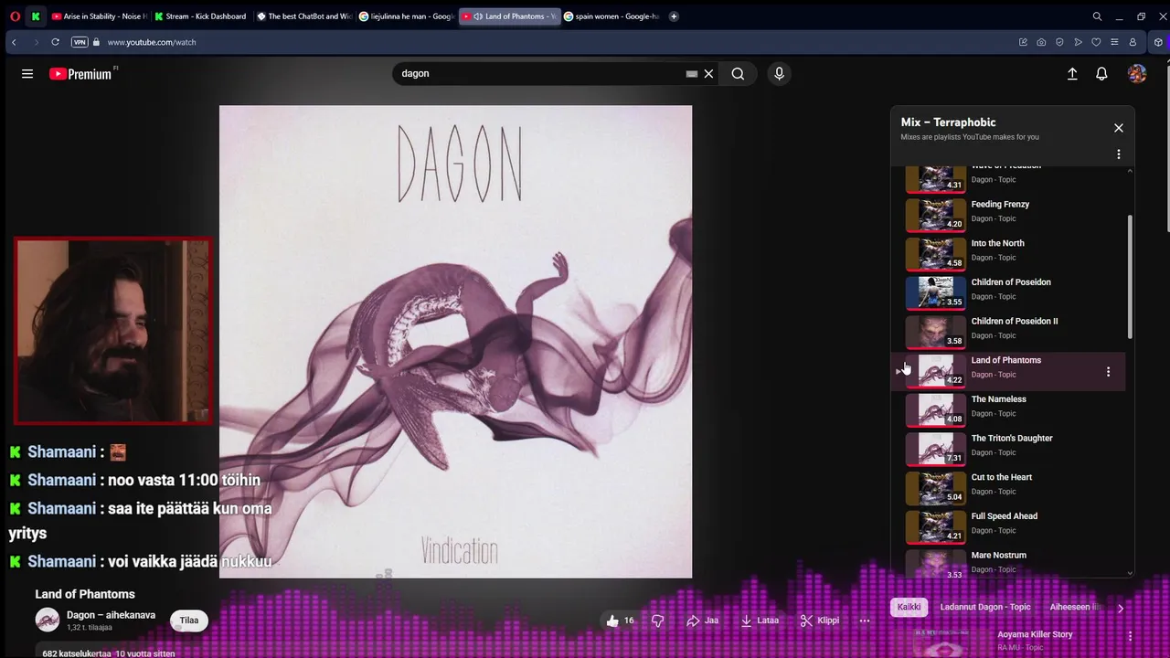Subscribe with the Tilaa button
Viewport: 1170px width, 658px height.
tap(189, 621)
